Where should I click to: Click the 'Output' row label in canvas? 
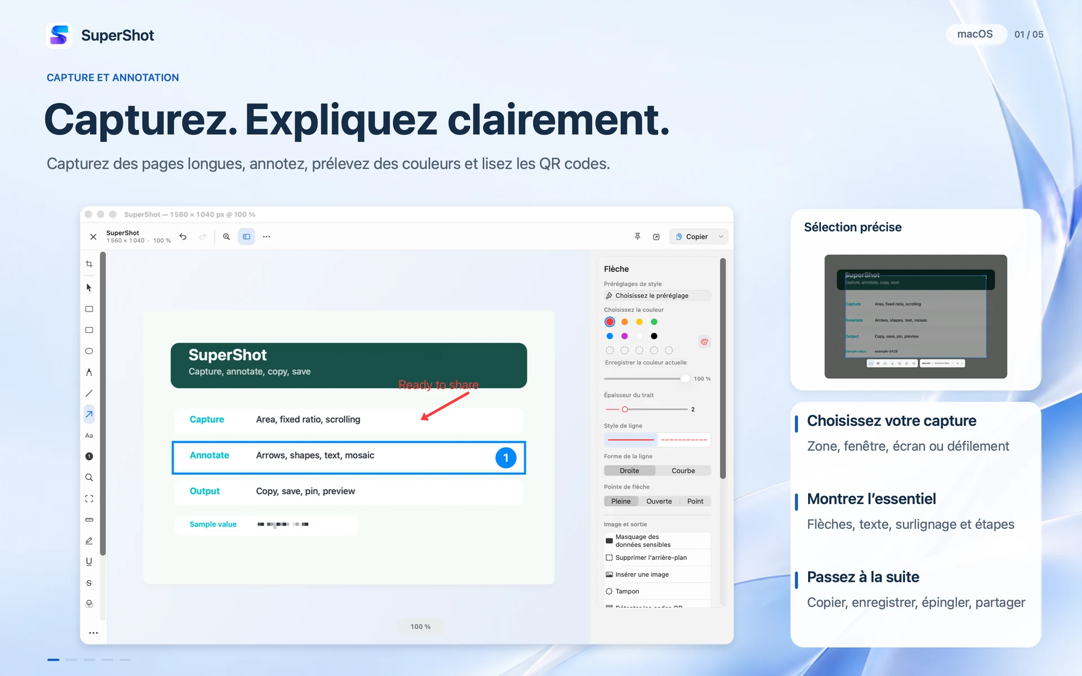tap(205, 491)
